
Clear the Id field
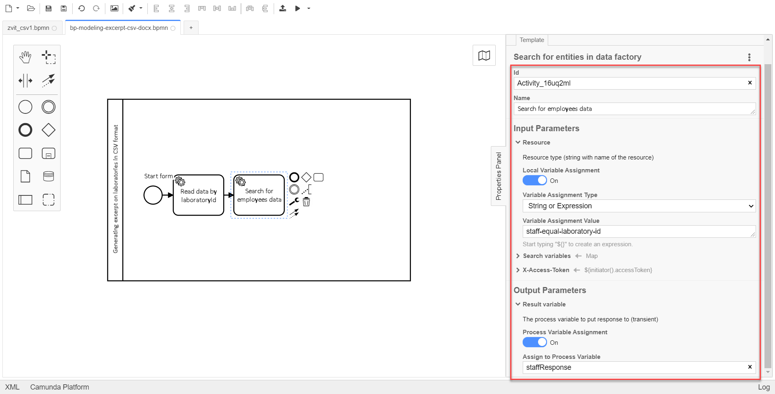click(750, 83)
